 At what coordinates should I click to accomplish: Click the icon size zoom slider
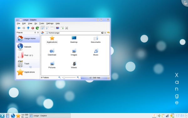click(x=69, y=78)
